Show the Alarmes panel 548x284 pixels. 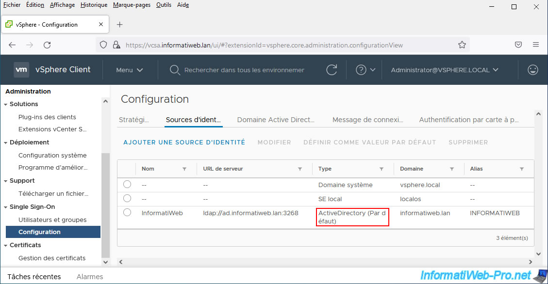(x=90, y=277)
